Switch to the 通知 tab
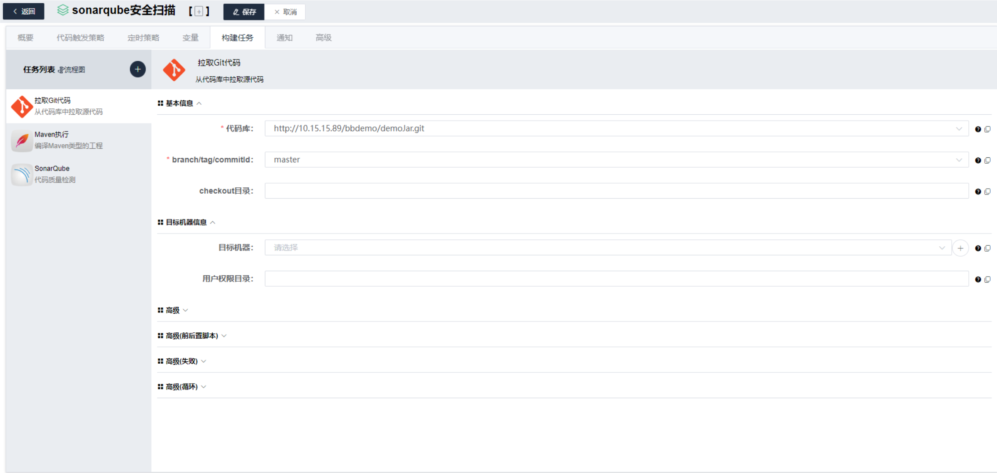 tap(284, 38)
